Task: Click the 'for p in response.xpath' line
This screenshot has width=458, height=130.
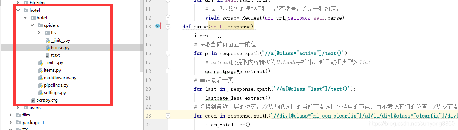Action: [272, 53]
